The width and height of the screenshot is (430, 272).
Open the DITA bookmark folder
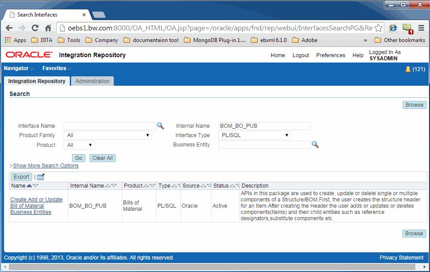click(x=42, y=40)
